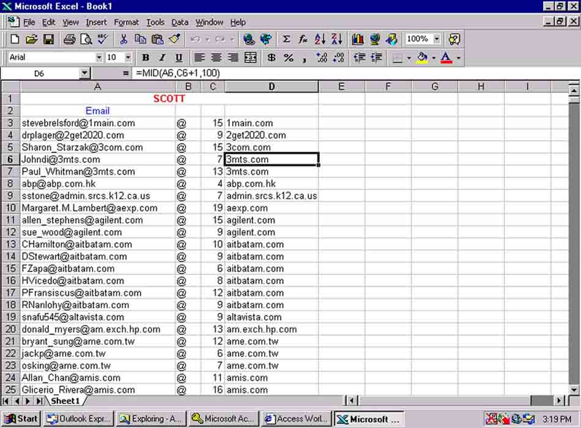Switch to Exploring taskbar button
The width and height of the screenshot is (581, 428).
[x=150, y=419]
